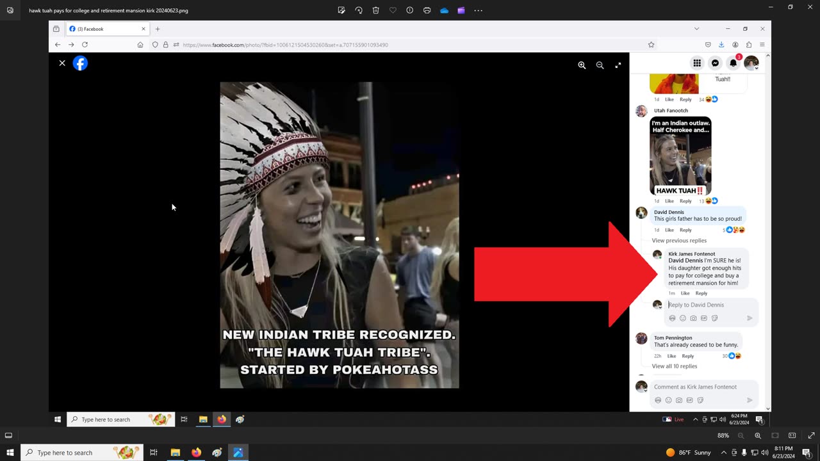Viewport: 820px width, 461px height.
Task: Open Task View on the bottom taskbar
Action: [154, 453]
